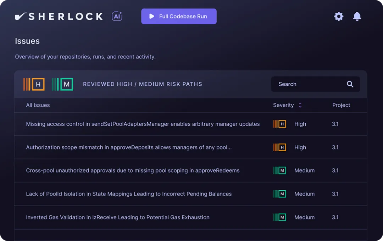Sort by Severity arrows
Image resolution: width=383 pixels, height=241 pixels.
click(x=300, y=105)
